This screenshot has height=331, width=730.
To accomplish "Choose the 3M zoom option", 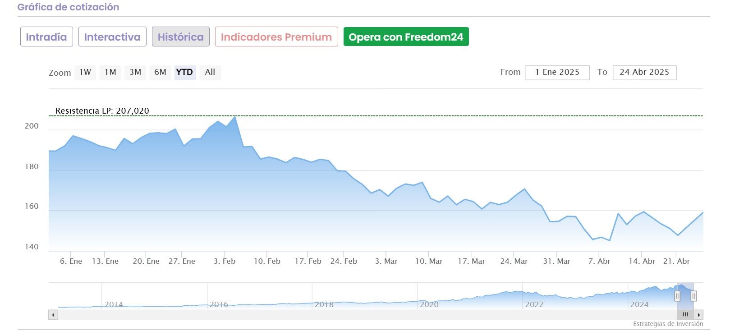I will (x=135, y=72).
